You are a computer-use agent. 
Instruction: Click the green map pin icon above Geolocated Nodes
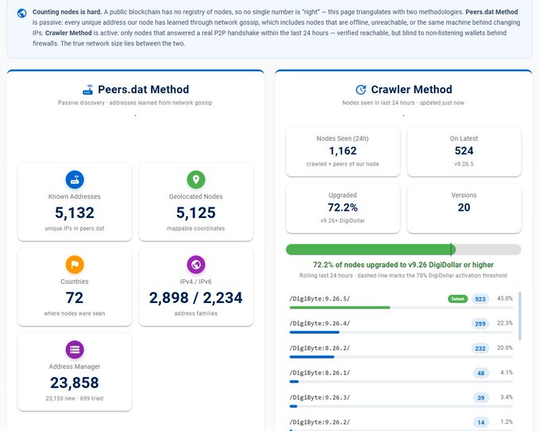point(196,180)
